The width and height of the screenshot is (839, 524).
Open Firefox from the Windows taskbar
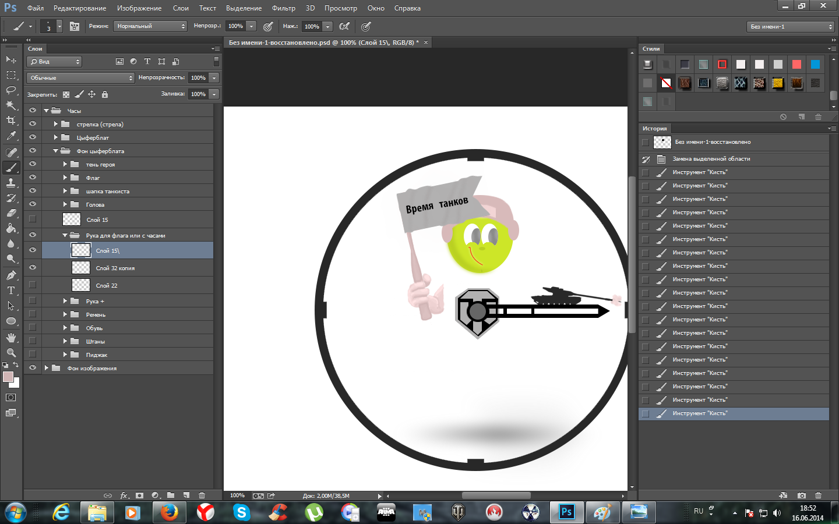coord(169,512)
